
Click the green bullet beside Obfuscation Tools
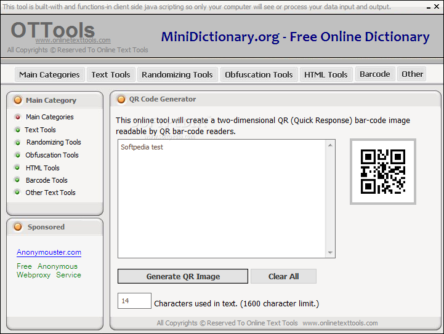(x=18, y=155)
